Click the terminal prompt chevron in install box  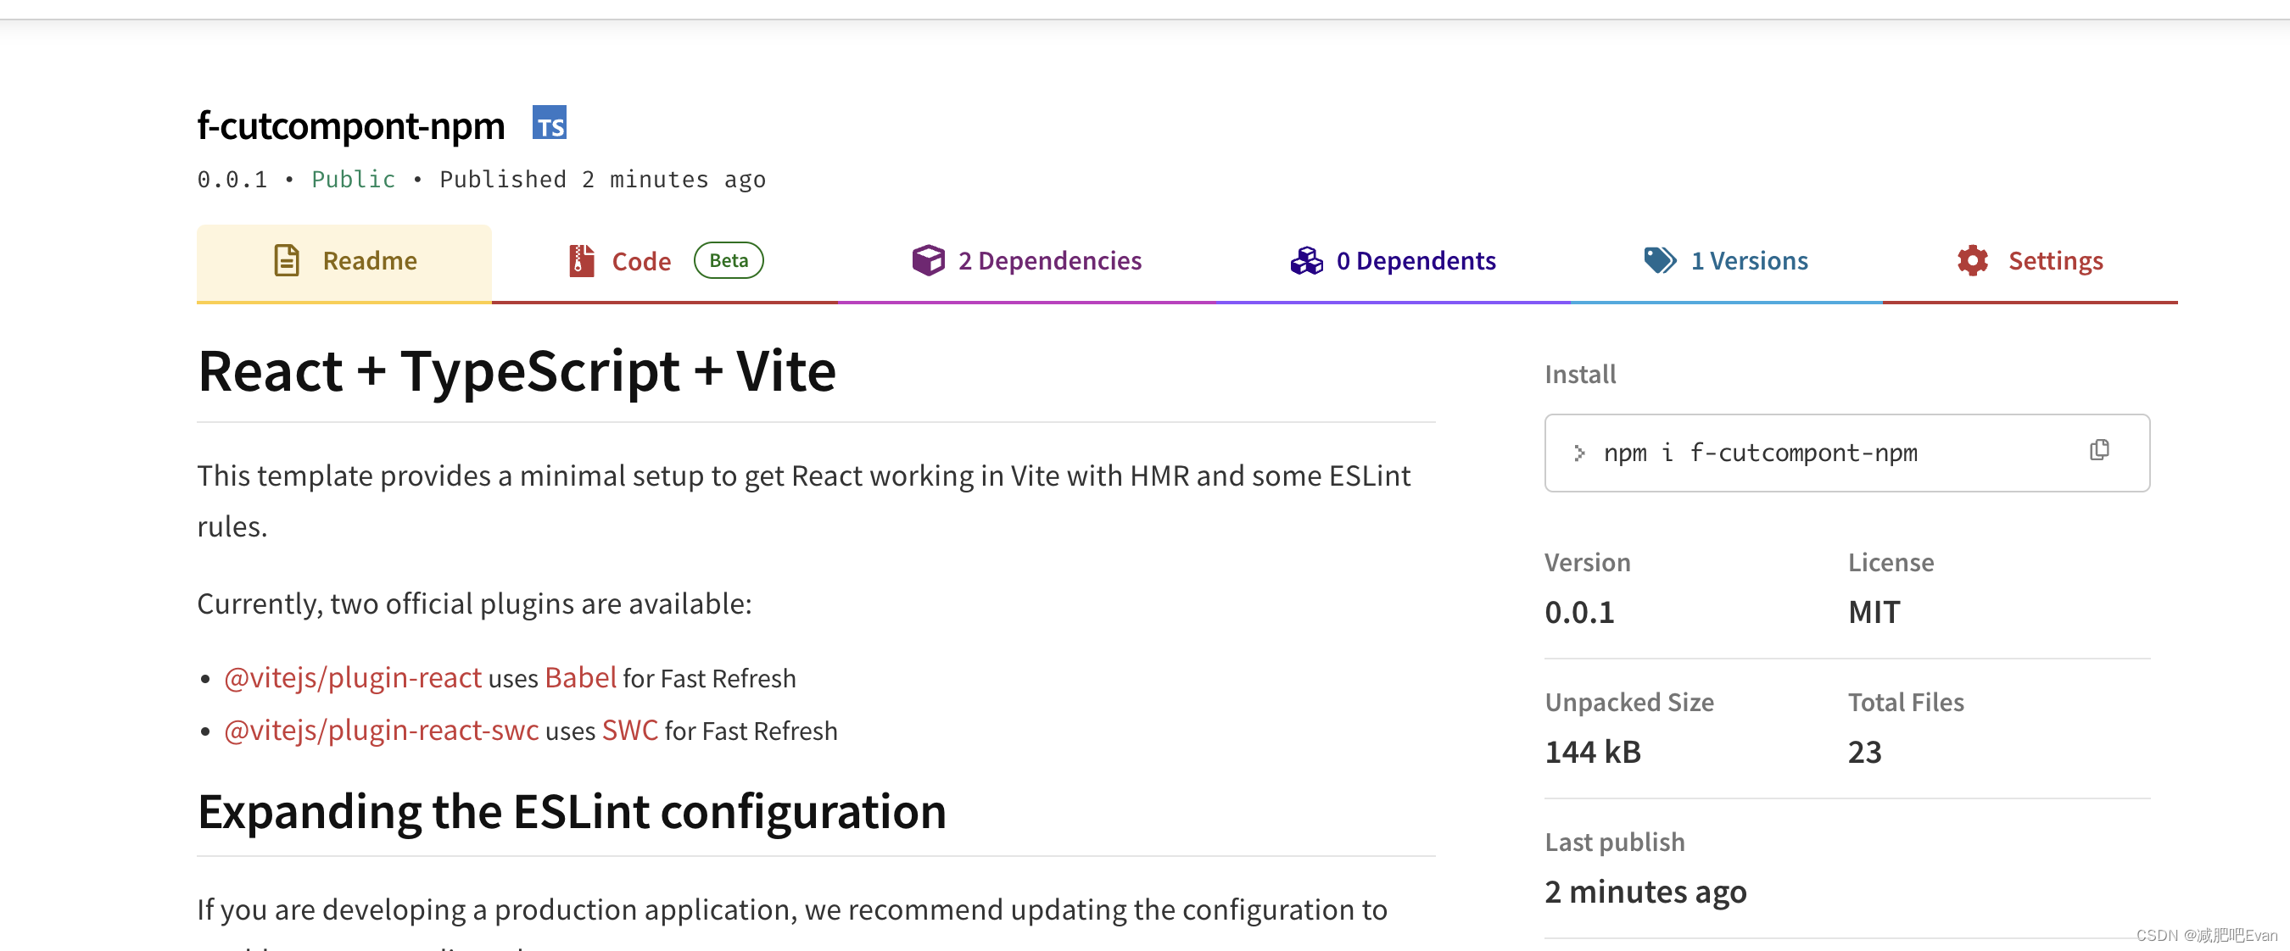tap(1580, 453)
